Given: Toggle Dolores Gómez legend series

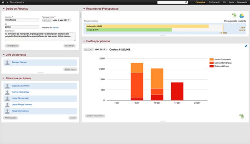Looking at the screenshot, I should (219, 66).
